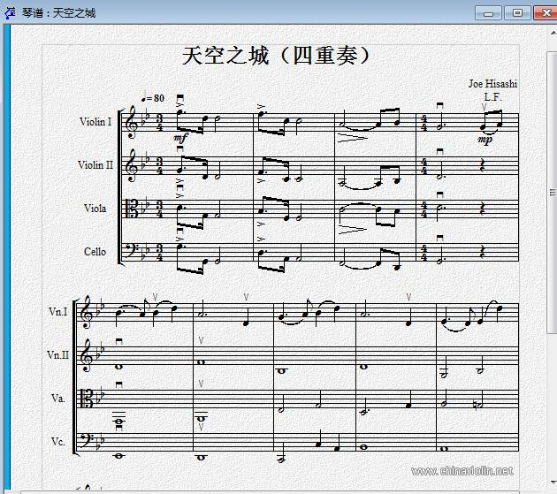
Task: Select the Cello staff label
Action: [95, 252]
